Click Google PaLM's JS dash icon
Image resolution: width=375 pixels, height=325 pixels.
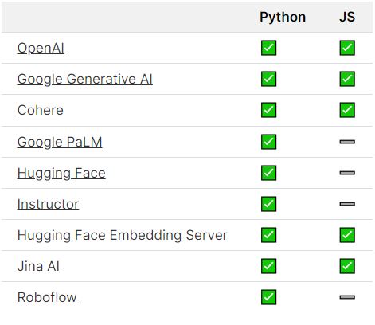pyautogui.click(x=347, y=142)
